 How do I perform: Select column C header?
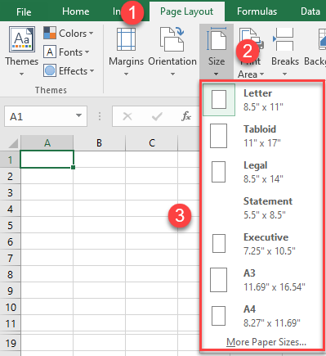[x=152, y=143]
